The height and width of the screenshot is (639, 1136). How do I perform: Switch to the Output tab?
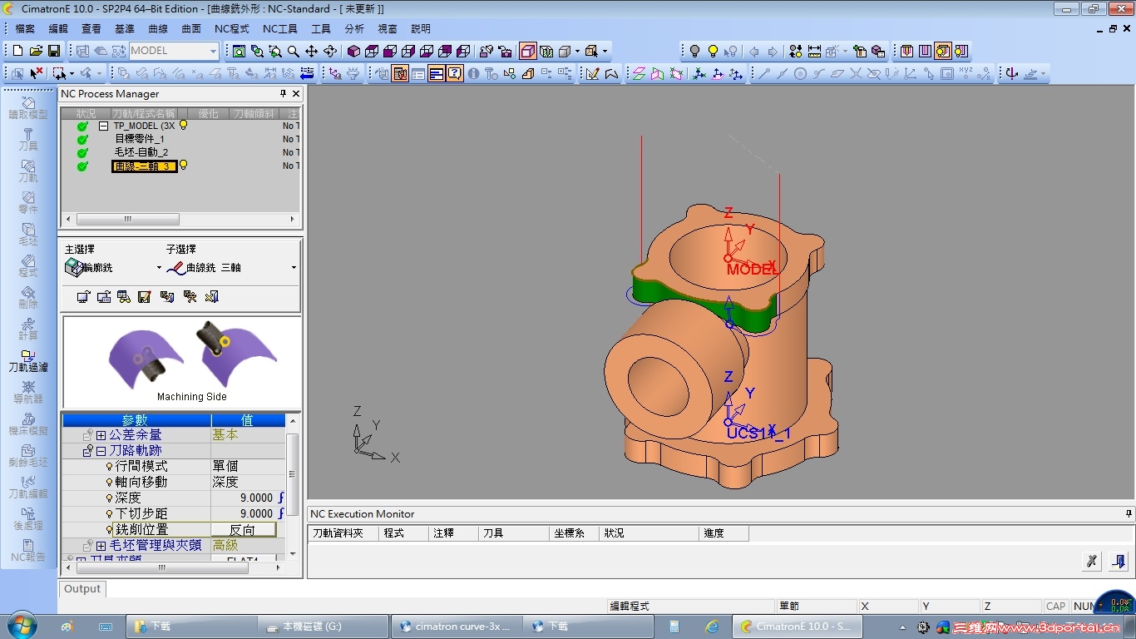click(x=82, y=588)
